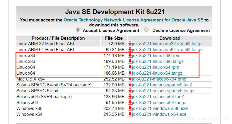Click Linux ARM 64 Hard Float ABI text
This screenshot has height=124, width=232.
[45, 50]
